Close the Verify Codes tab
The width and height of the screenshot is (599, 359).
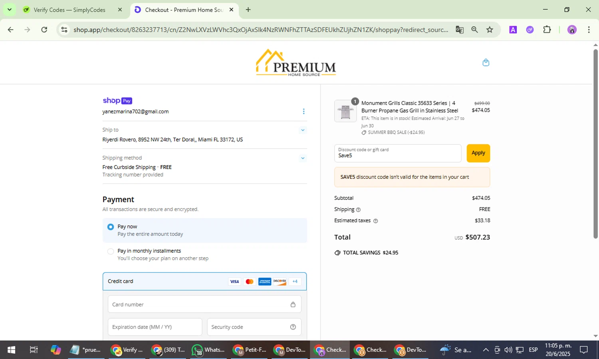click(x=120, y=10)
